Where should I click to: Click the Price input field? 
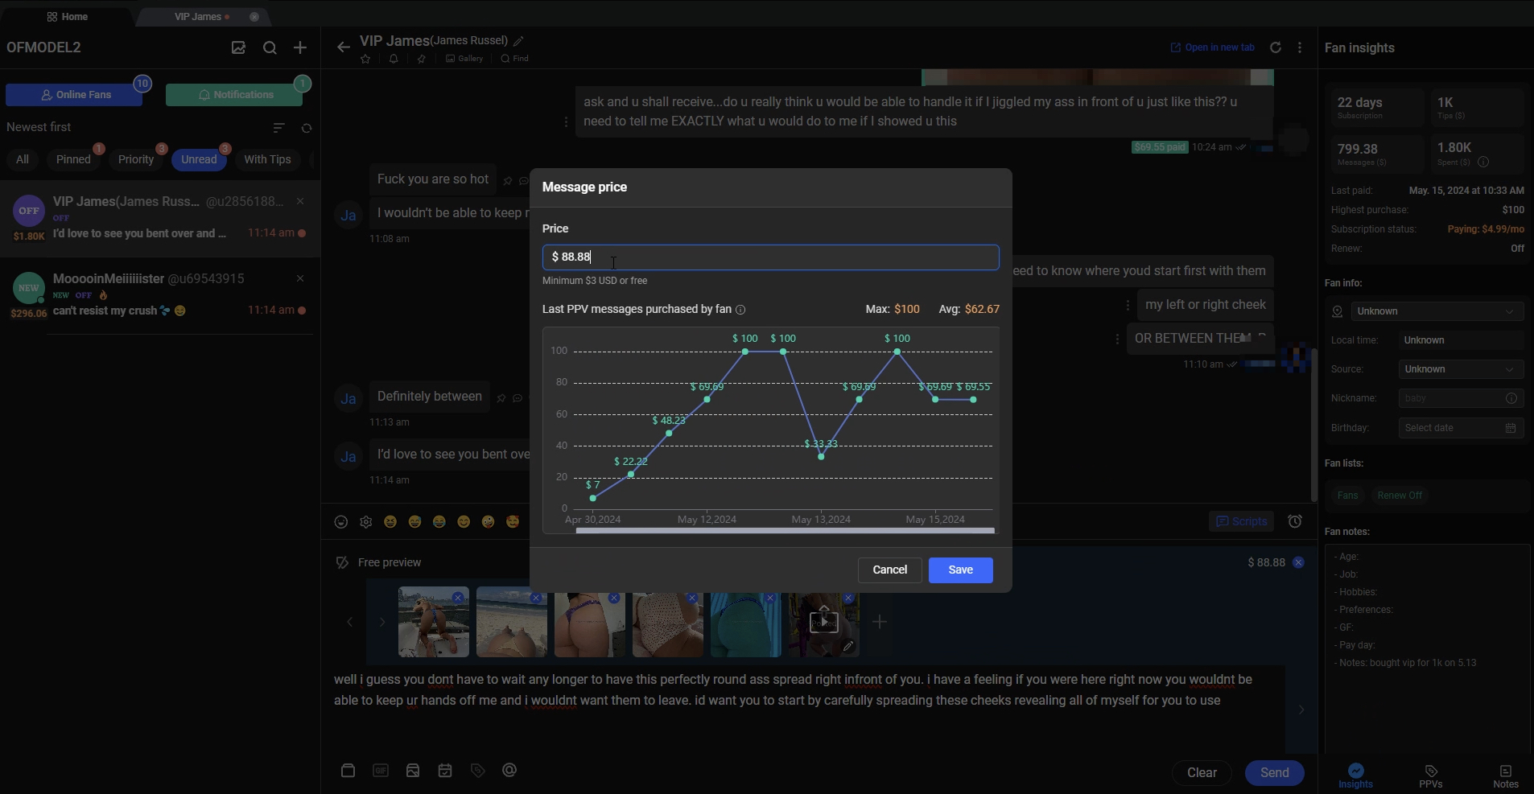[x=770, y=257]
